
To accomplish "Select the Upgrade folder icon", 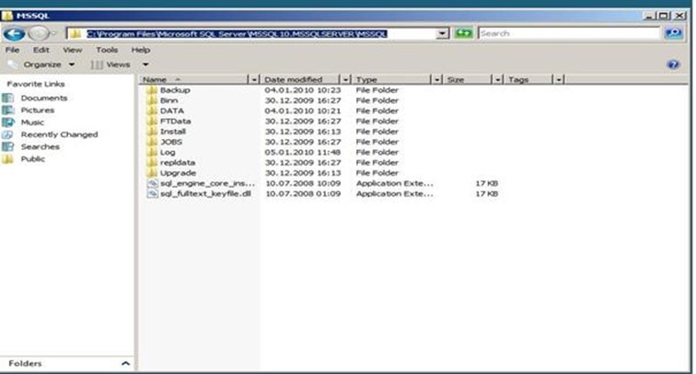I will pos(152,173).
